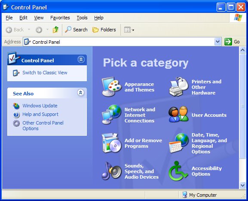Open Date, Time, Language calendar icon
Viewport: 248px width, 201px height.
[x=179, y=143]
